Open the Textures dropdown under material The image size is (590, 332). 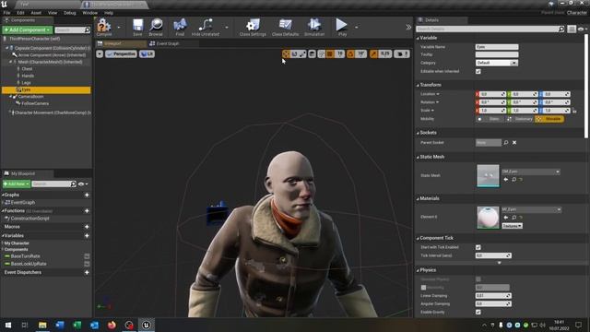point(513,226)
